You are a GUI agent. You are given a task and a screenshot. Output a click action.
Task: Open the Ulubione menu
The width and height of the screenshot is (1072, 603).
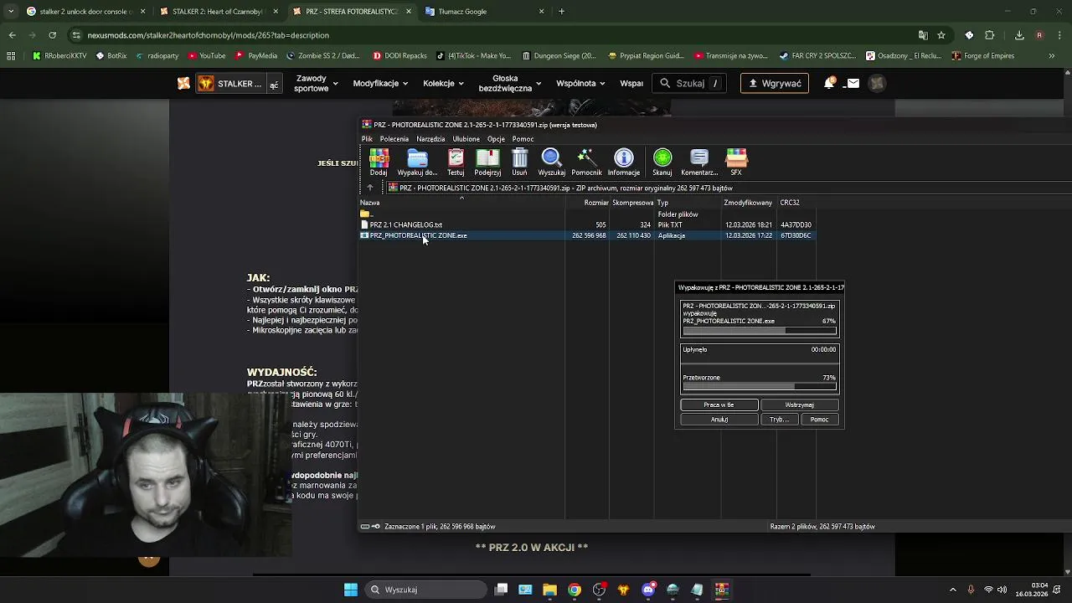tap(466, 139)
